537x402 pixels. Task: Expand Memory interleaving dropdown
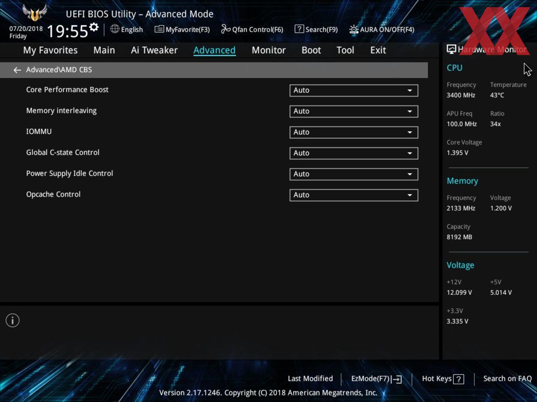point(354,111)
